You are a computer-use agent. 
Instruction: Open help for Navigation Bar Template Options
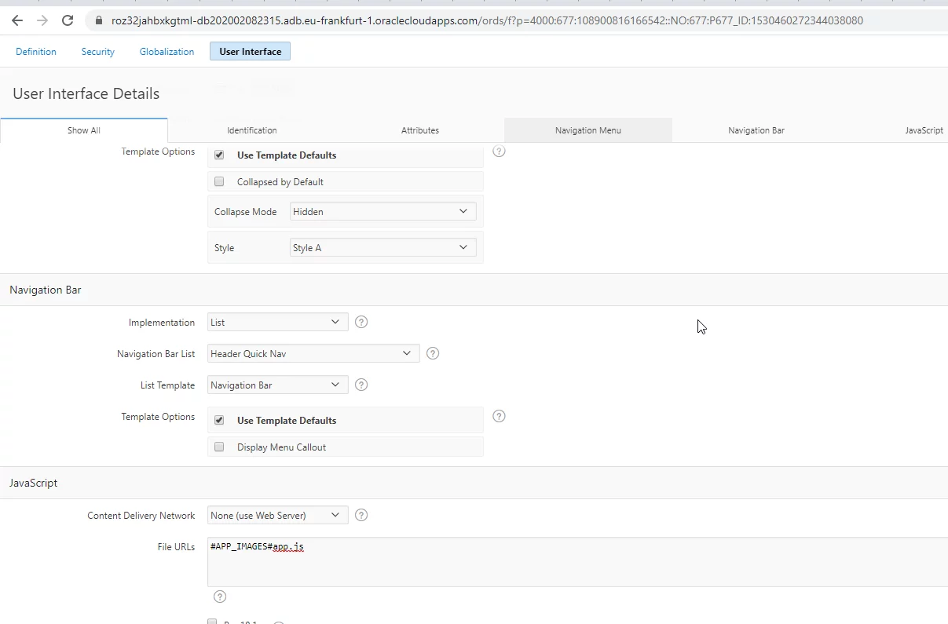pyautogui.click(x=499, y=416)
